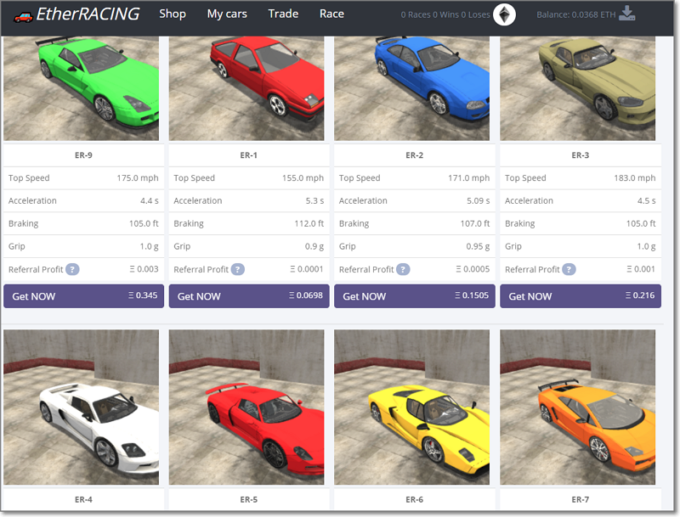Select the blue ER-2 car image
680x517 pixels.
coord(411,88)
